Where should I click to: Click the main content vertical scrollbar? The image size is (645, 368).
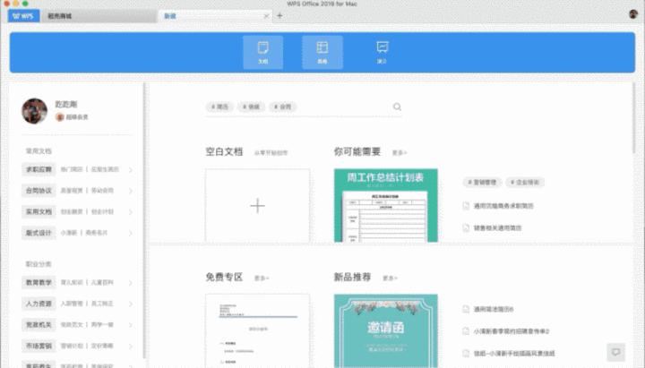[634, 118]
